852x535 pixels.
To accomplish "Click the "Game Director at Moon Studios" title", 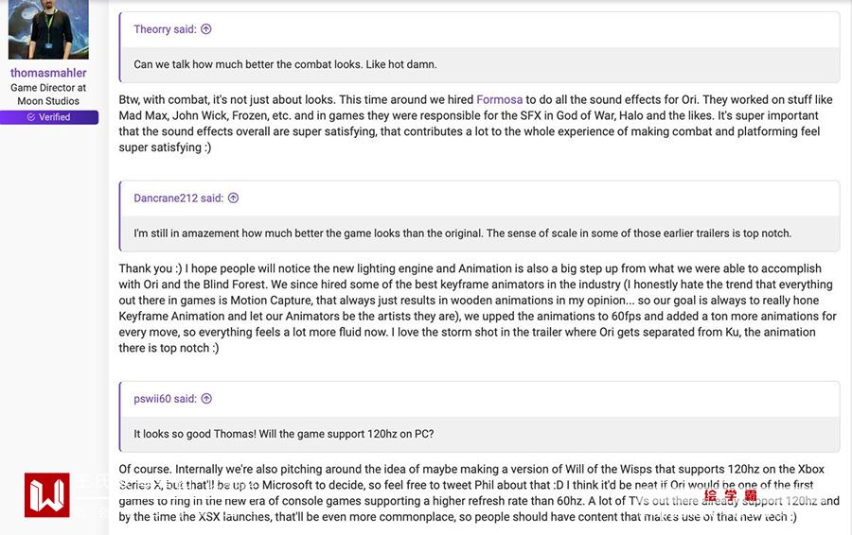I will (48, 95).
